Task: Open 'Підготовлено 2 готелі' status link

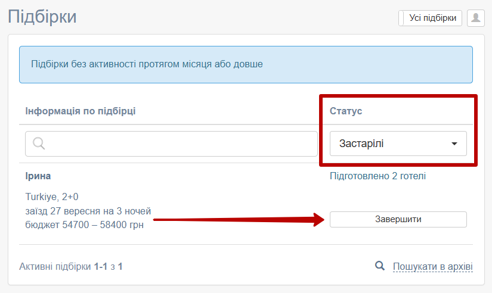Action: (377, 176)
